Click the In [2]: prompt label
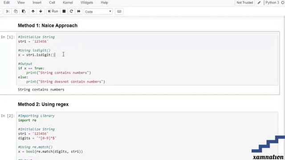This screenshot has height=160, width=285. pyautogui.click(x=8, y=116)
